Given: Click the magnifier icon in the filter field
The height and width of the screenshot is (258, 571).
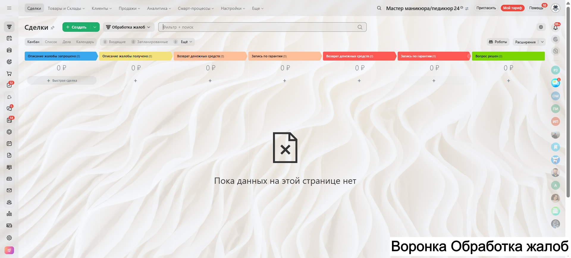Looking at the screenshot, I should click(x=360, y=27).
